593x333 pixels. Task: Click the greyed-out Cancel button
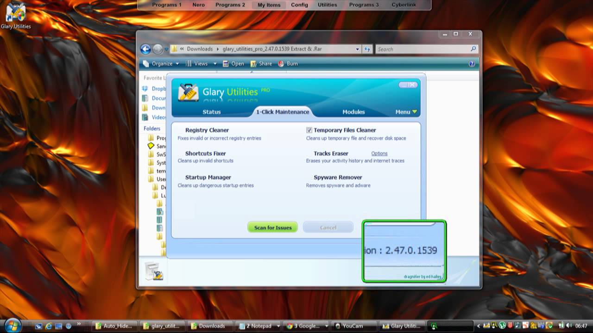(328, 227)
